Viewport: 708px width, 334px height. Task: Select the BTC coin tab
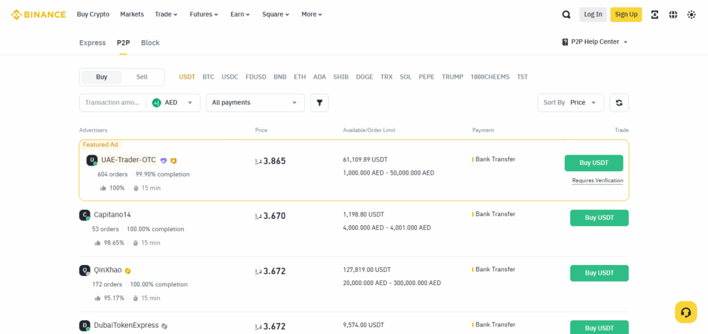coord(208,77)
